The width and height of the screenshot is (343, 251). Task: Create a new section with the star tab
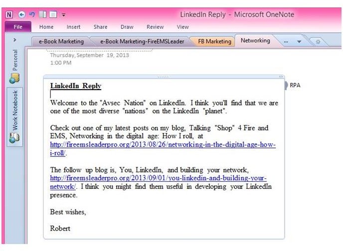point(318,41)
